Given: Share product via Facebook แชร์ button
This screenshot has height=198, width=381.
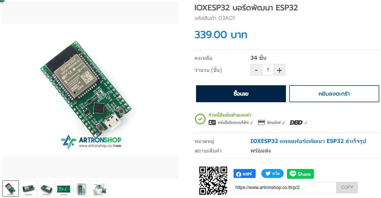Looking at the screenshot, I should [x=244, y=174].
